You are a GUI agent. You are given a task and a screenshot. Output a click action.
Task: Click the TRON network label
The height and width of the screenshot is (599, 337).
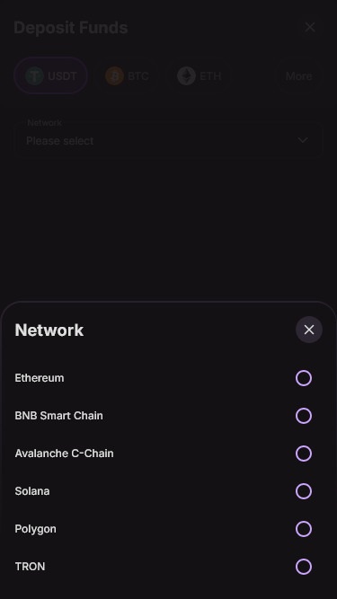click(x=30, y=566)
